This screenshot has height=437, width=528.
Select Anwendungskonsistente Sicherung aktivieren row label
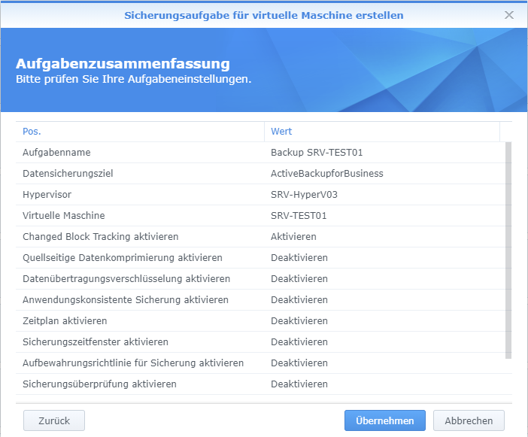126,299
